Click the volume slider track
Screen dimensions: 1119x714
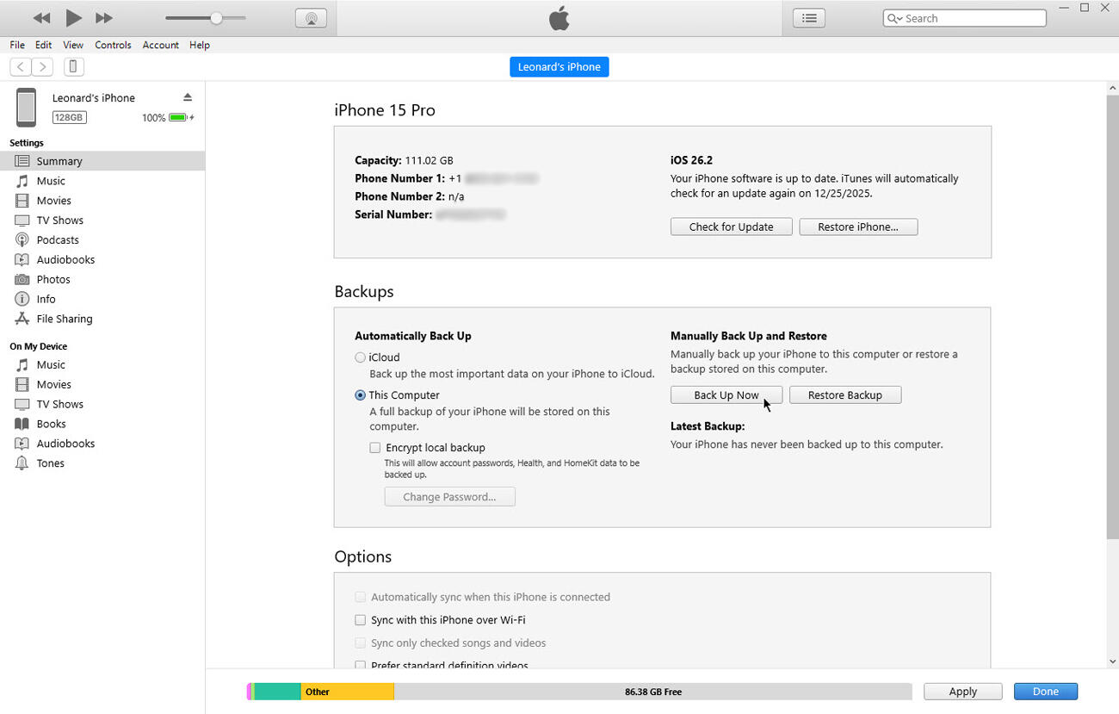point(205,18)
